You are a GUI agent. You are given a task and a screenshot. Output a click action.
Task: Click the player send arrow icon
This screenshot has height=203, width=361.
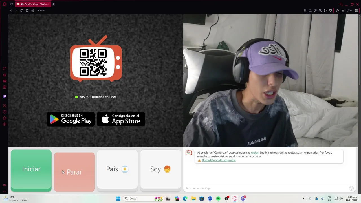325,10
